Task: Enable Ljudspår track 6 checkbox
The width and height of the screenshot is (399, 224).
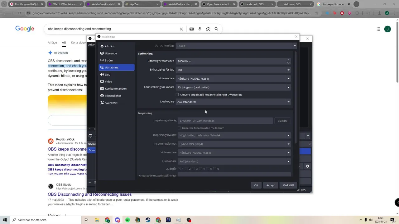Action: (x=214, y=169)
